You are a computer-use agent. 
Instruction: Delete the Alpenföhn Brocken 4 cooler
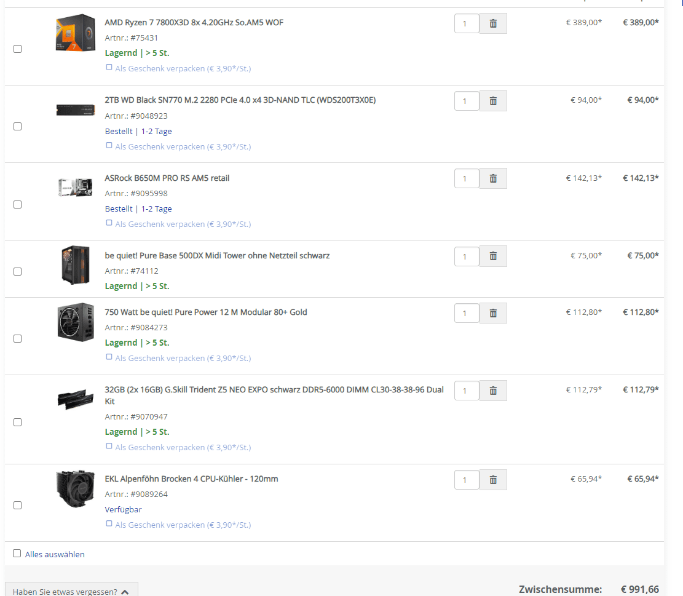tap(493, 480)
